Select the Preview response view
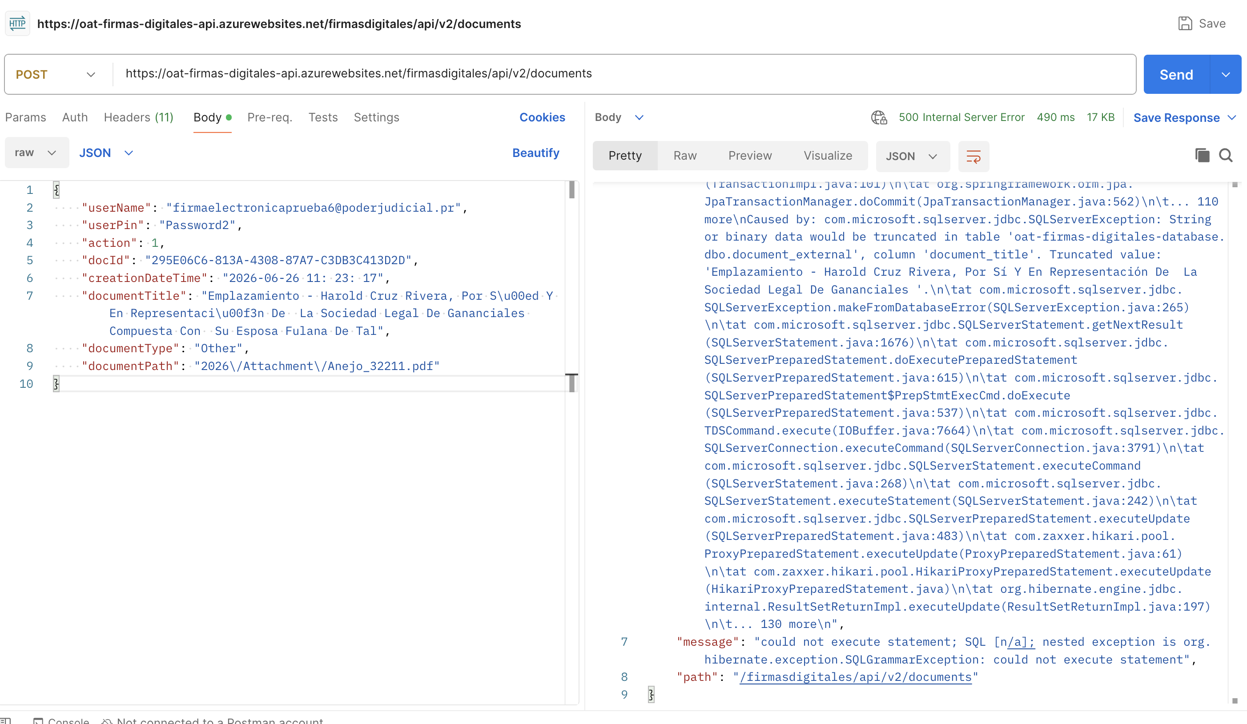This screenshot has height=724, width=1247. click(750, 156)
